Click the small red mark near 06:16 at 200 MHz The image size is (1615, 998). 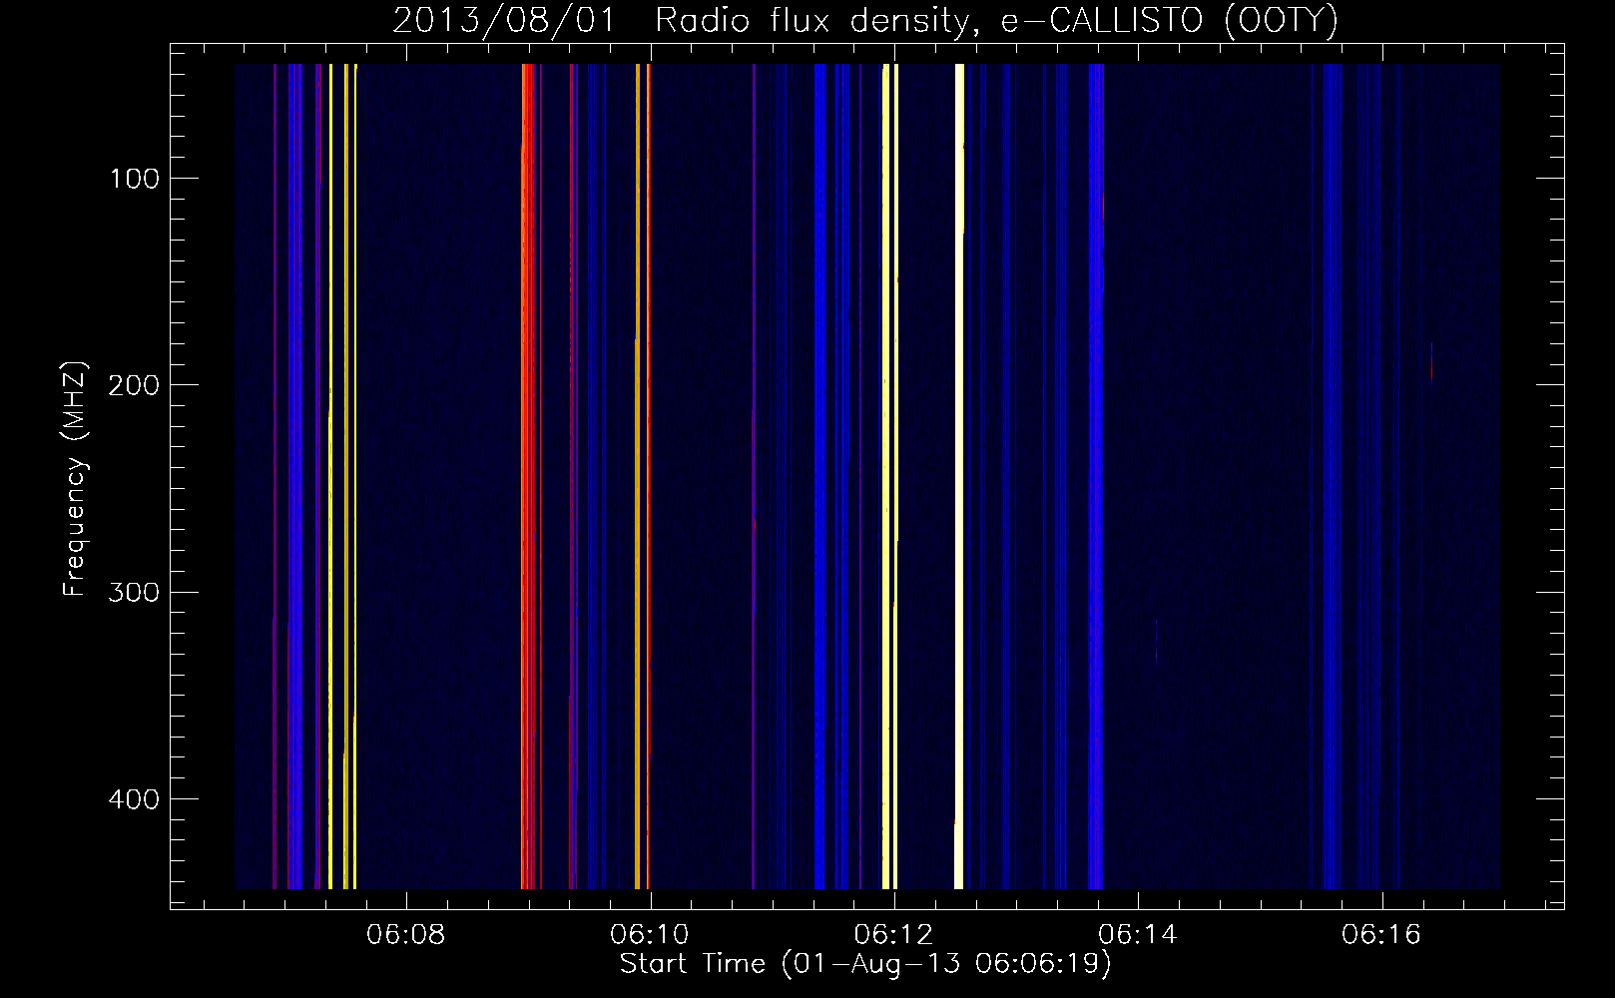pyautogui.click(x=1431, y=361)
